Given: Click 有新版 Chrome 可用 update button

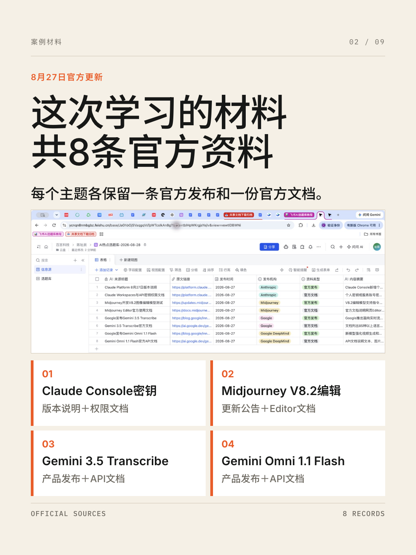Looking at the screenshot, I should [x=364, y=225].
